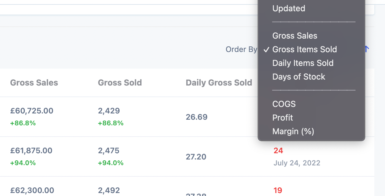Screen dimensions: 385x196
Task: Choose 'Gross Sales' ordering option
Action: point(295,36)
